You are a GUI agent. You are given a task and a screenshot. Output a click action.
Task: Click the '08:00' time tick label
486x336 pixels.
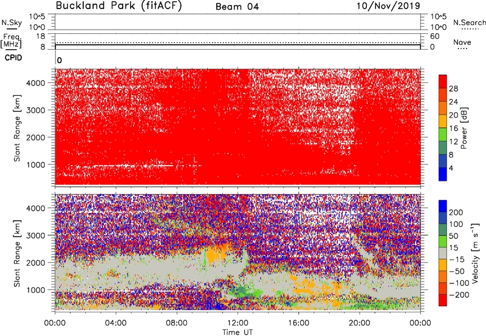pyautogui.click(x=177, y=323)
